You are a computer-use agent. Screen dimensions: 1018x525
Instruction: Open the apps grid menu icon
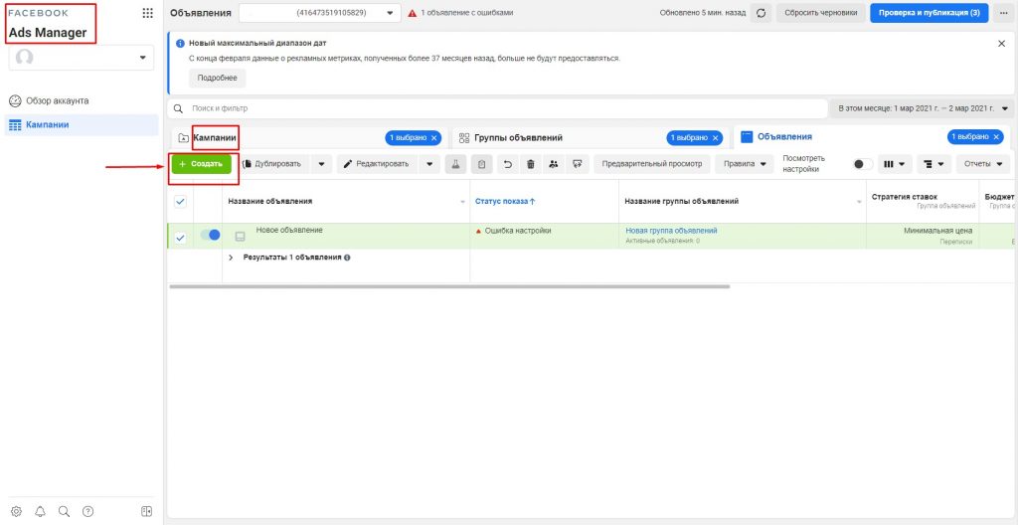pos(147,13)
